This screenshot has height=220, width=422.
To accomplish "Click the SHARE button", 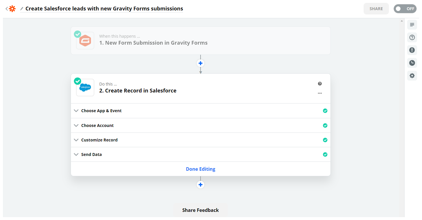I will 376,9.
